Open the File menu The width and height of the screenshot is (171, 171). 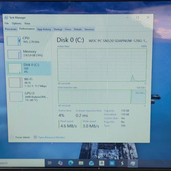click(7, 23)
